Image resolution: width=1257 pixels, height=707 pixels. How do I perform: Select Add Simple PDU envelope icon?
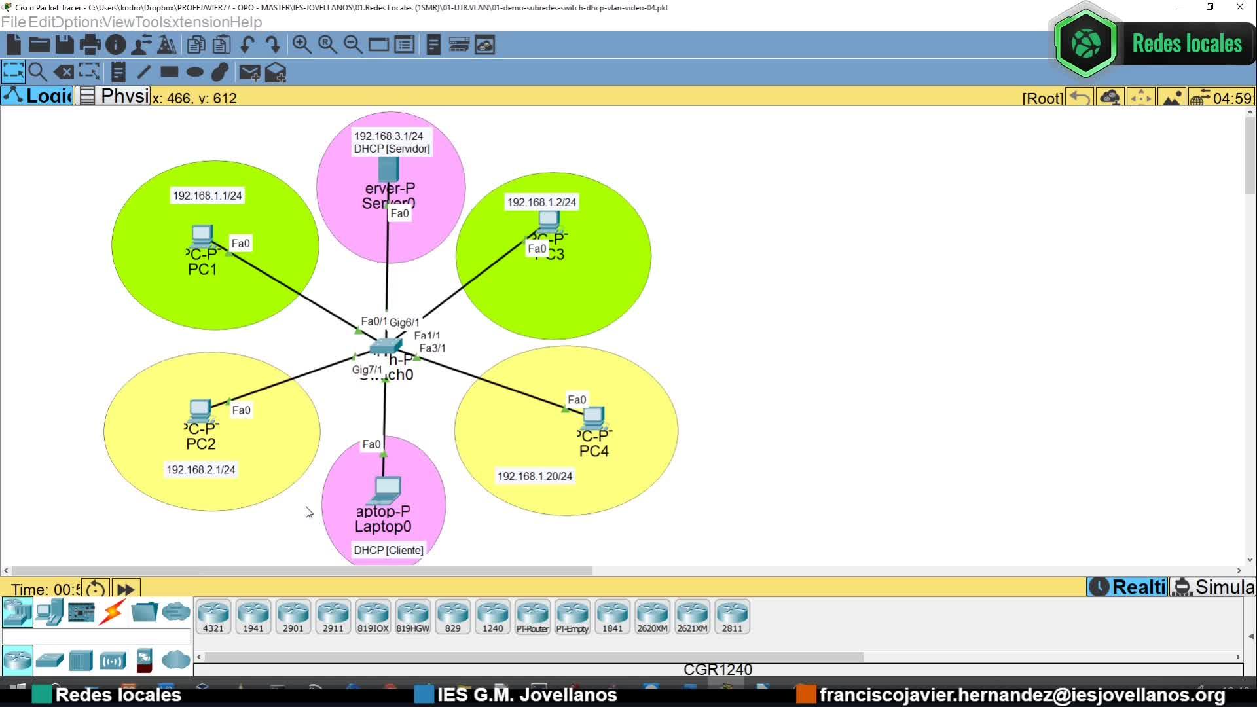[x=249, y=72]
